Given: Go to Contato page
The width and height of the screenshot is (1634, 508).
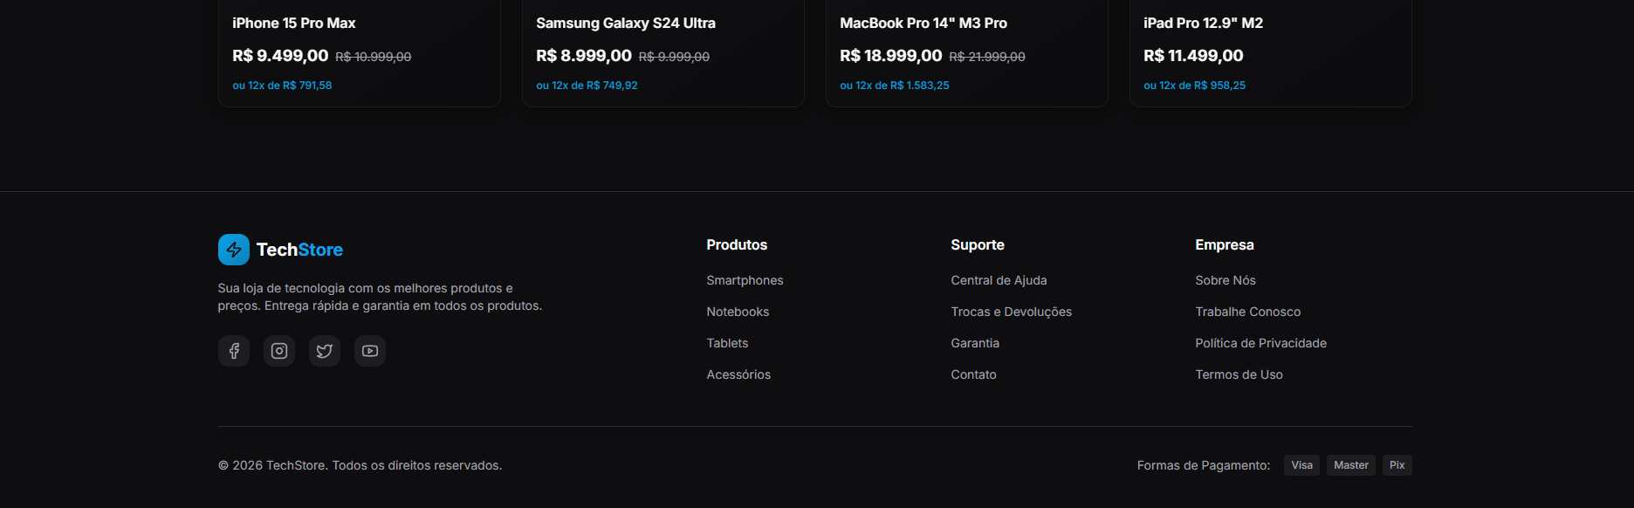Looking at the screenshot, I should 973,374.
